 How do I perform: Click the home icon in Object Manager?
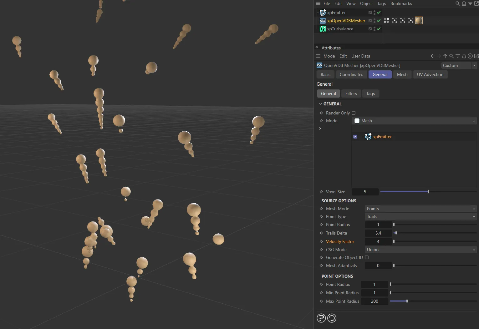tap(464, 4)
